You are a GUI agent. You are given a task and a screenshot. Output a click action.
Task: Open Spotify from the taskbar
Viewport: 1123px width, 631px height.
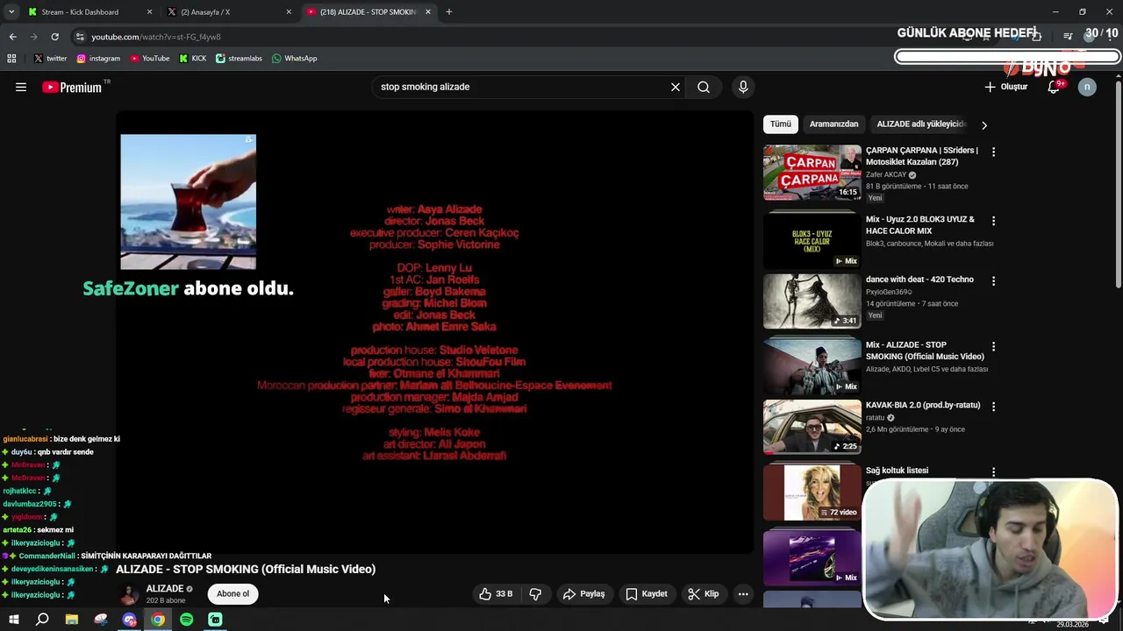point(186,620)
